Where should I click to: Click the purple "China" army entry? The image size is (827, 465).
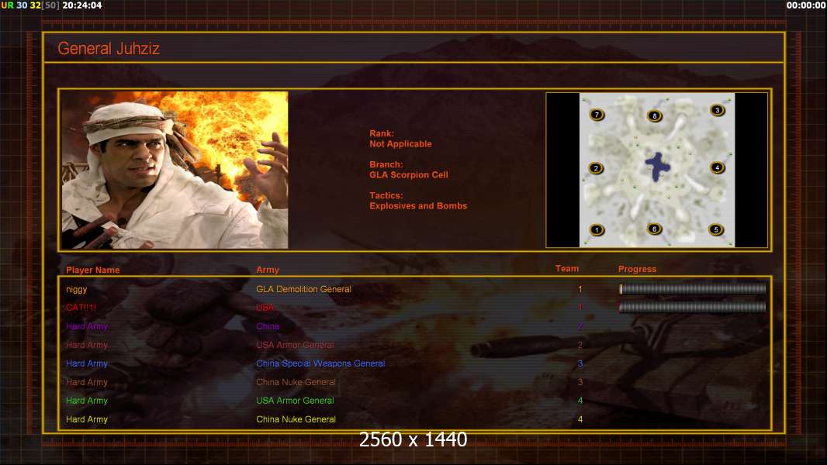(268, 326)
